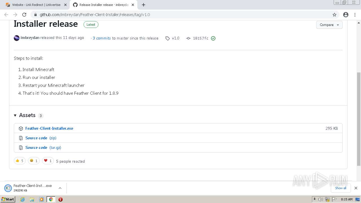Click the browser back arrow
The image size is (361, 203).
pyautogui.click(x=6, y=15)
